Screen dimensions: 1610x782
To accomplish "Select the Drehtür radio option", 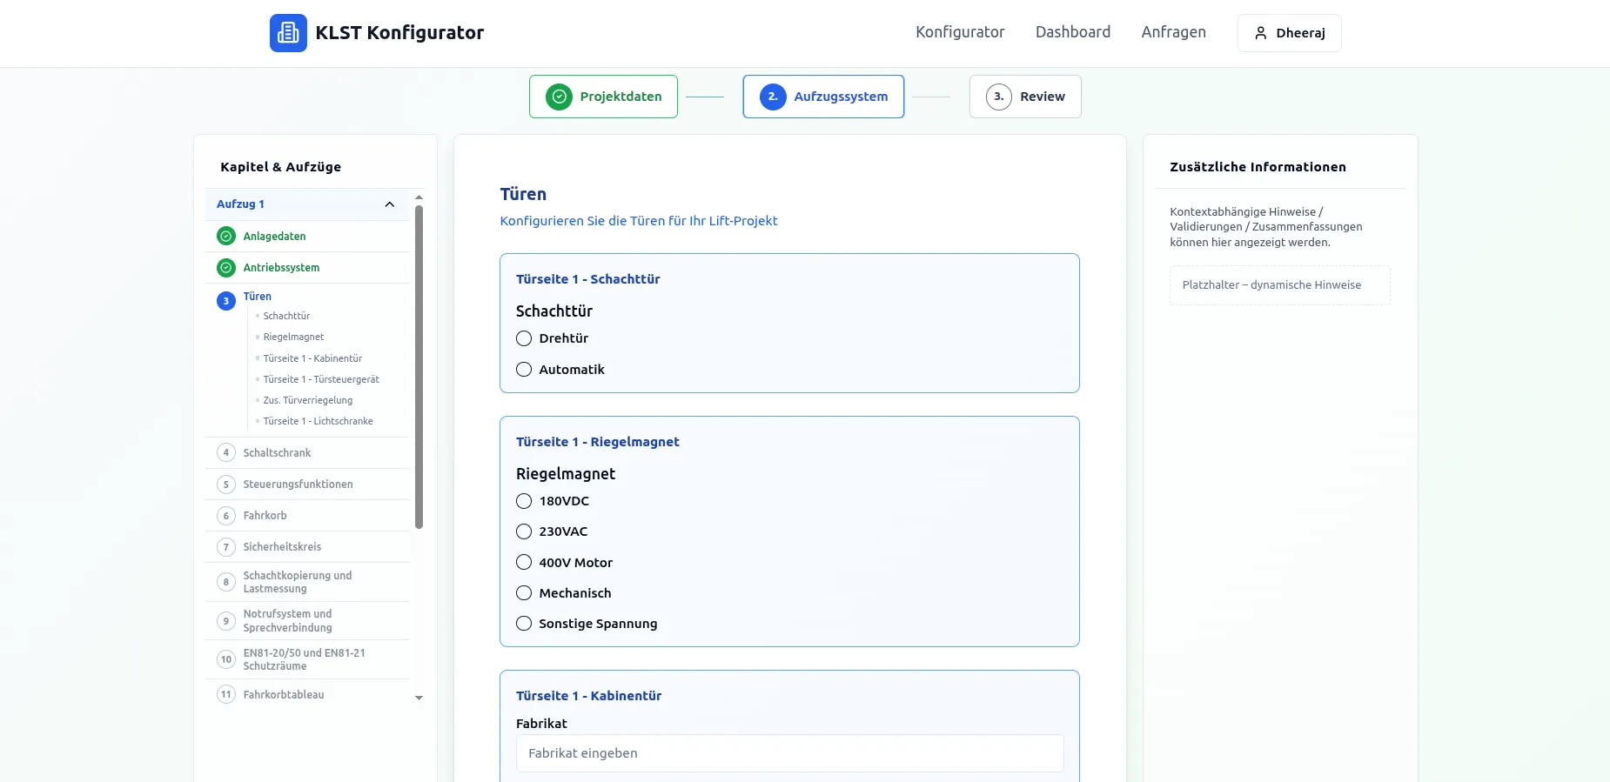I will coord(524,338).
